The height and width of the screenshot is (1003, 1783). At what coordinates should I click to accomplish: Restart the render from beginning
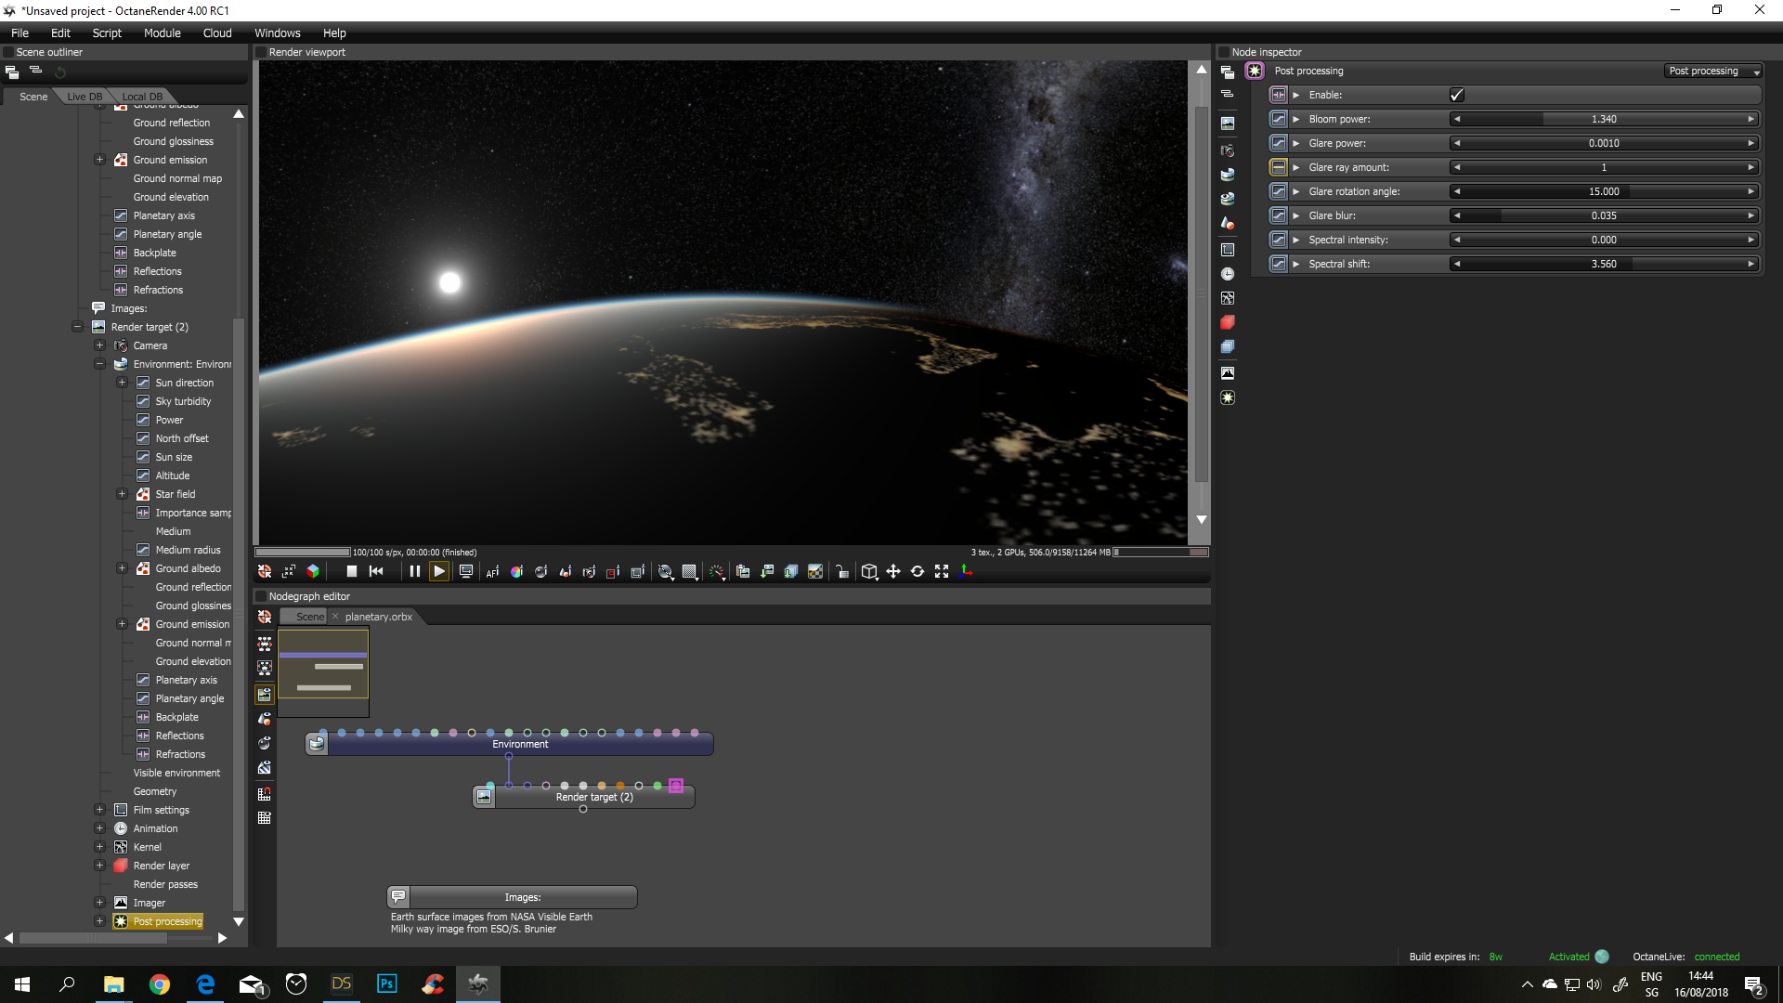(376, 571)
